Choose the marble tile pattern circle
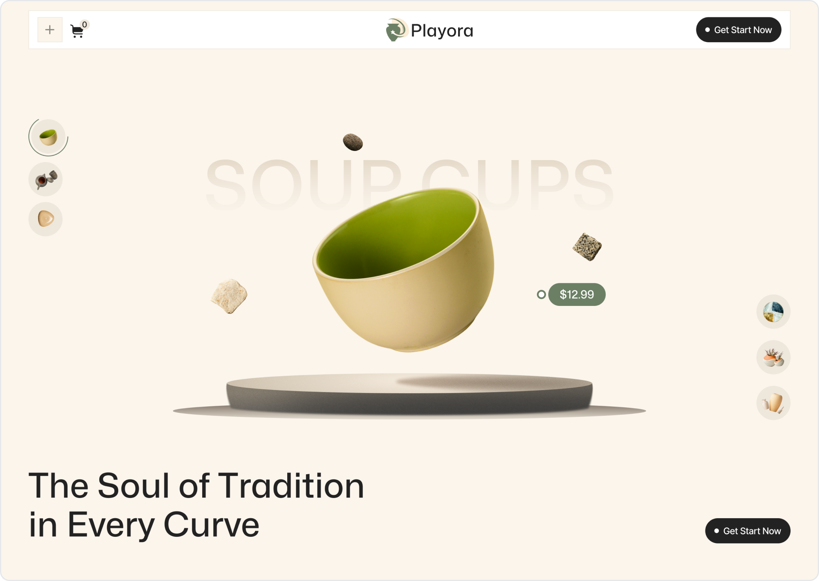The height and width of the screenshot is (581, 819). point(773,311)
